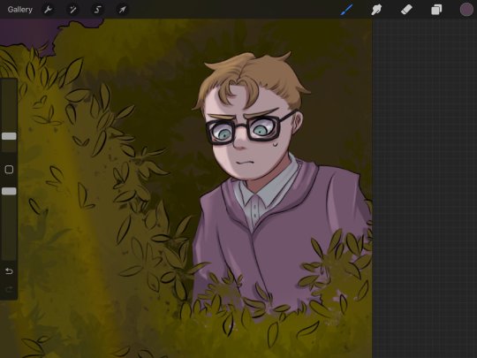Image resolution: width=477 pixels, height=358 pixels.
Task: Open the Layers panel
Action: pyautogui.click(x=436, y=10)
